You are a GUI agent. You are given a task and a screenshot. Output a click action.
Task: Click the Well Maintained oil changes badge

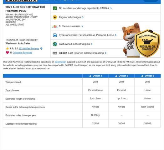coord(147,43)
